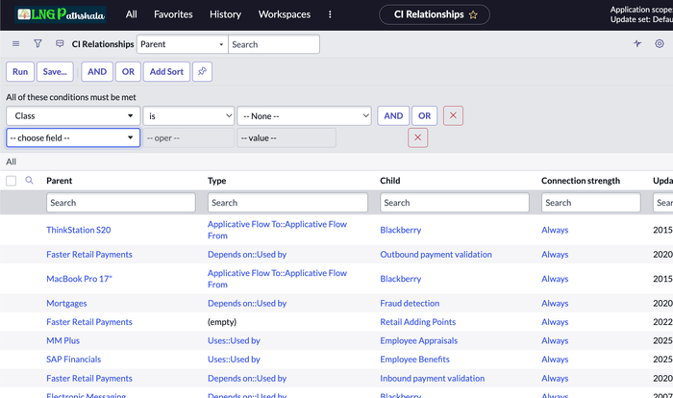Click Add Sort button
Image resolution: width=673 pixels, height=398 pixels.
point(166,72)
